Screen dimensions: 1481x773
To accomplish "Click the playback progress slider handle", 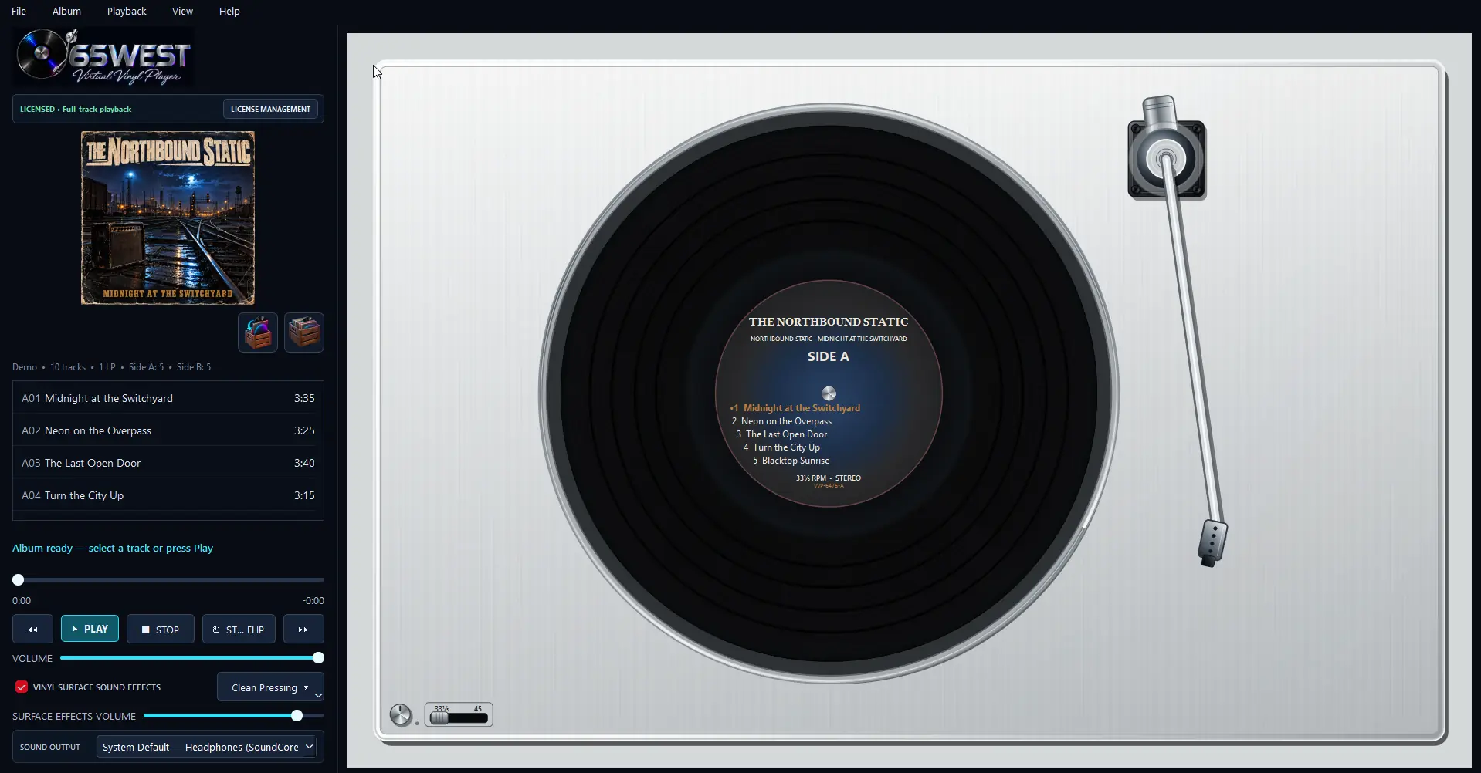I will pyautogui.click(x=19, y=579).
